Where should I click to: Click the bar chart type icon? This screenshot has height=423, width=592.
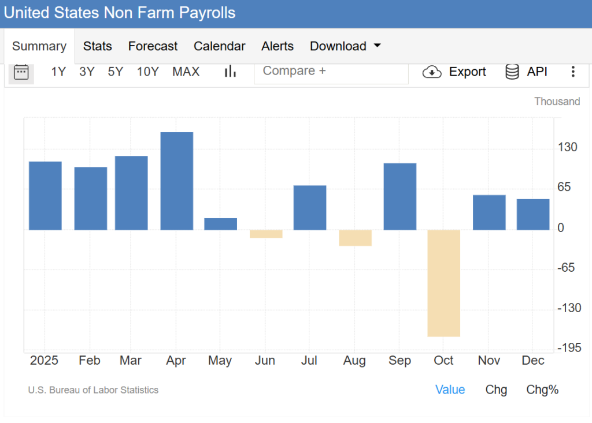tap(230, 72)
